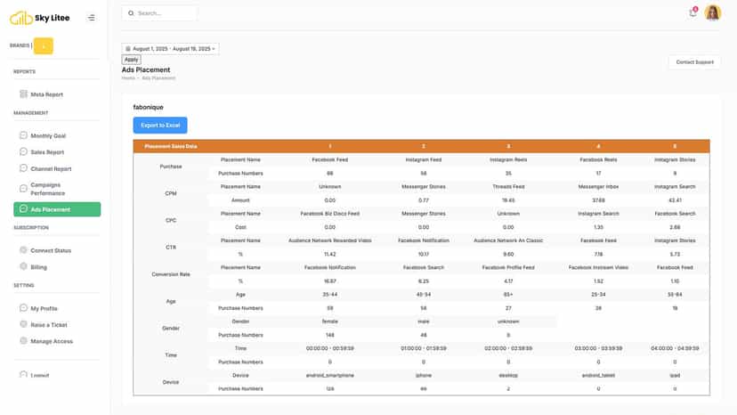Click the Threads Feed cell
The image size is (737, 415).
pyautogui.click(x=508, y=186)
